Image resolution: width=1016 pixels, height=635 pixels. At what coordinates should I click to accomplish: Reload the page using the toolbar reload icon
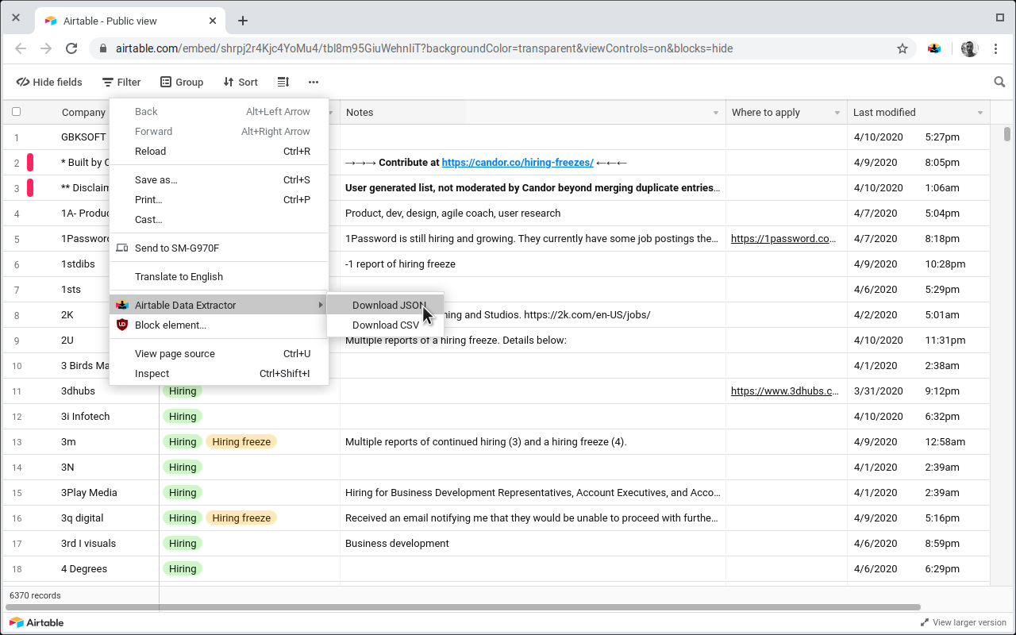pos(71,48)
